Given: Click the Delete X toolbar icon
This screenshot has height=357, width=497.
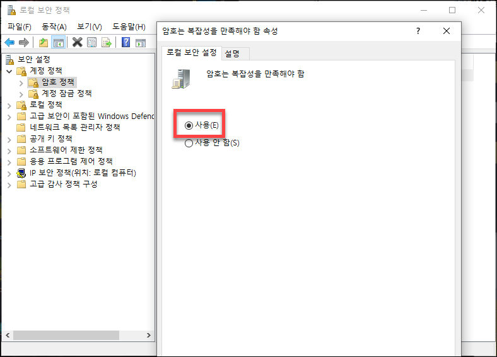Looking at the screenshot, I should click(x=77, y=42).
